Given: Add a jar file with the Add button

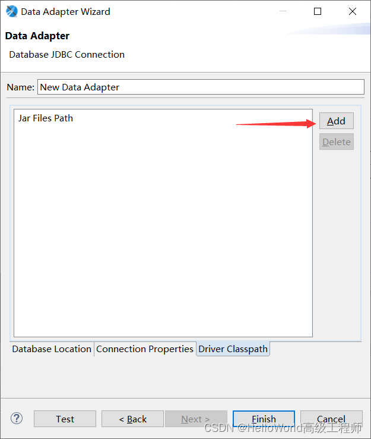Looking at the screenshot, I should [337, 121].
